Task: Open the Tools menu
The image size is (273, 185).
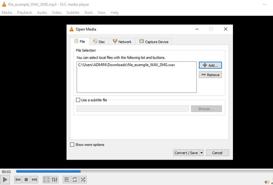Action: (x=88, y=13)
